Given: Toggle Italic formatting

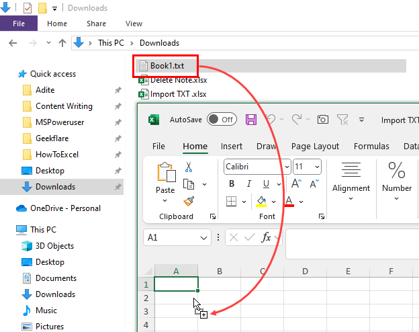Looking at the screenshot, I should [x=248, y=183].
